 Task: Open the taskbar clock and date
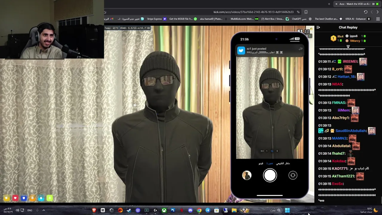(x=8, y=210)
